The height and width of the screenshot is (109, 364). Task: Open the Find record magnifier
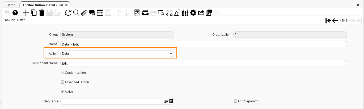coord(76,13)
